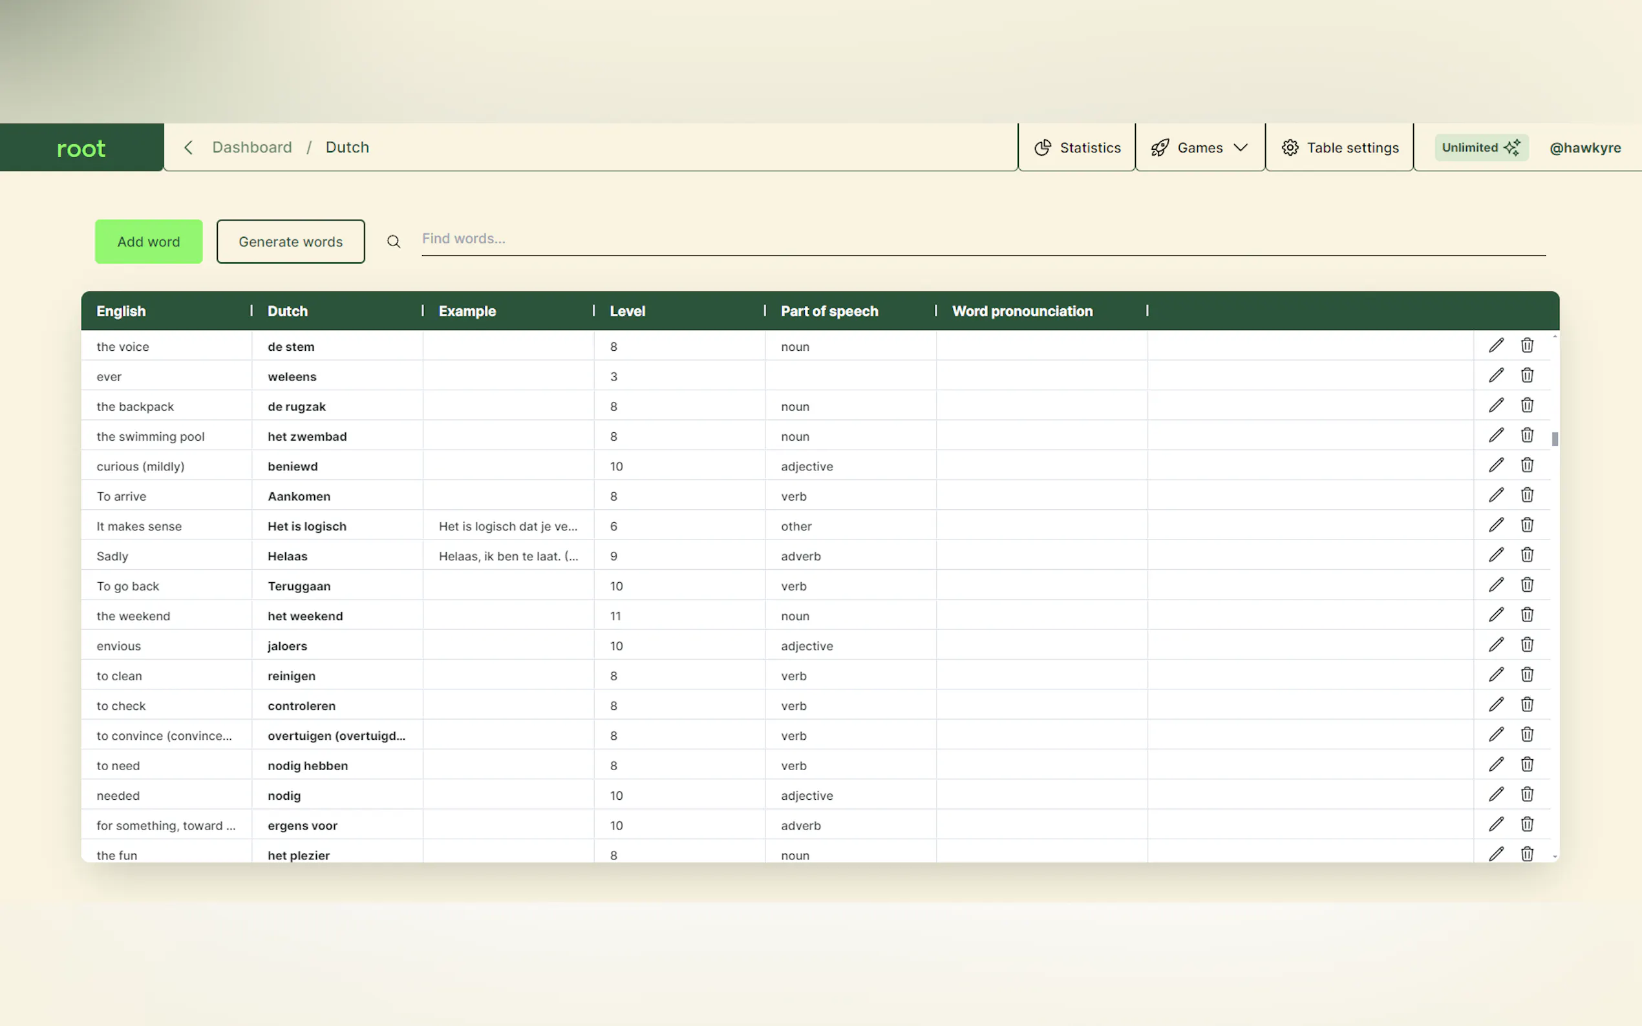Click the table's vertical scrollbar thumb
Image resolution: width=1642 pixels, height=1026 pixels.
point(1555,439)
